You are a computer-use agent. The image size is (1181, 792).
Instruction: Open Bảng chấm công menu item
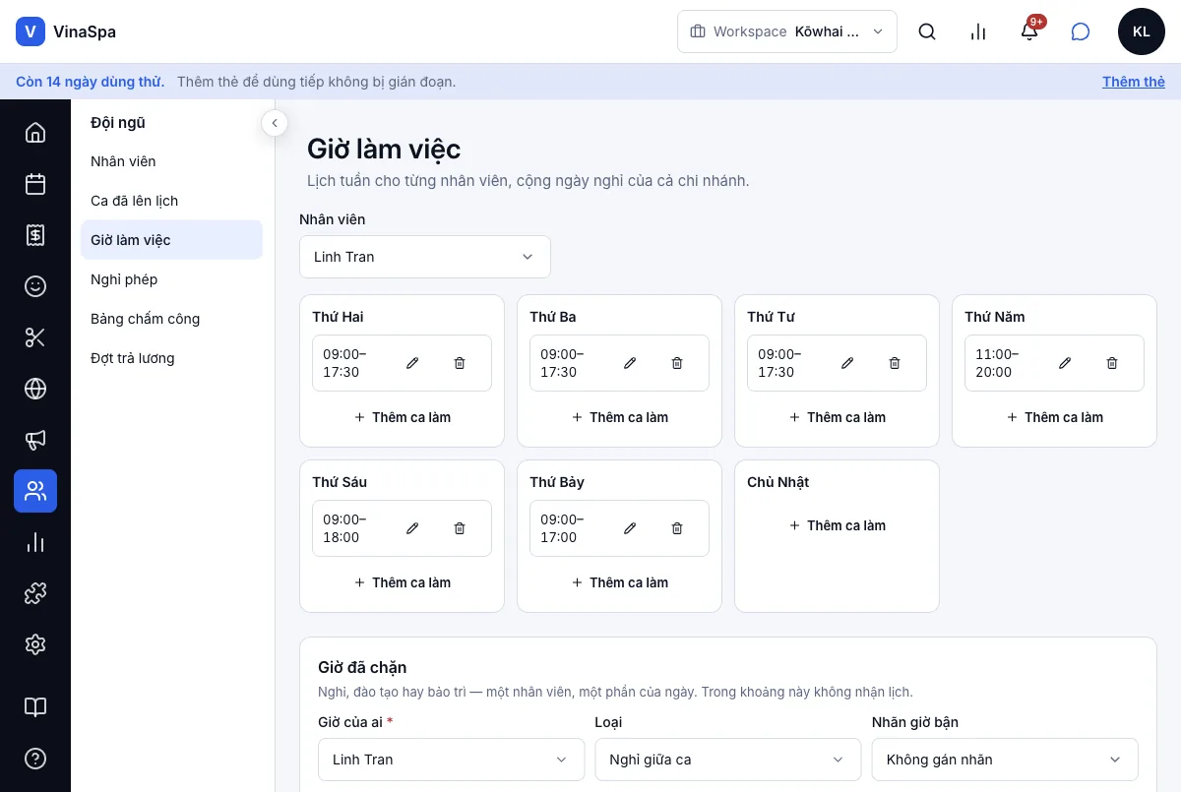[171, 319]
